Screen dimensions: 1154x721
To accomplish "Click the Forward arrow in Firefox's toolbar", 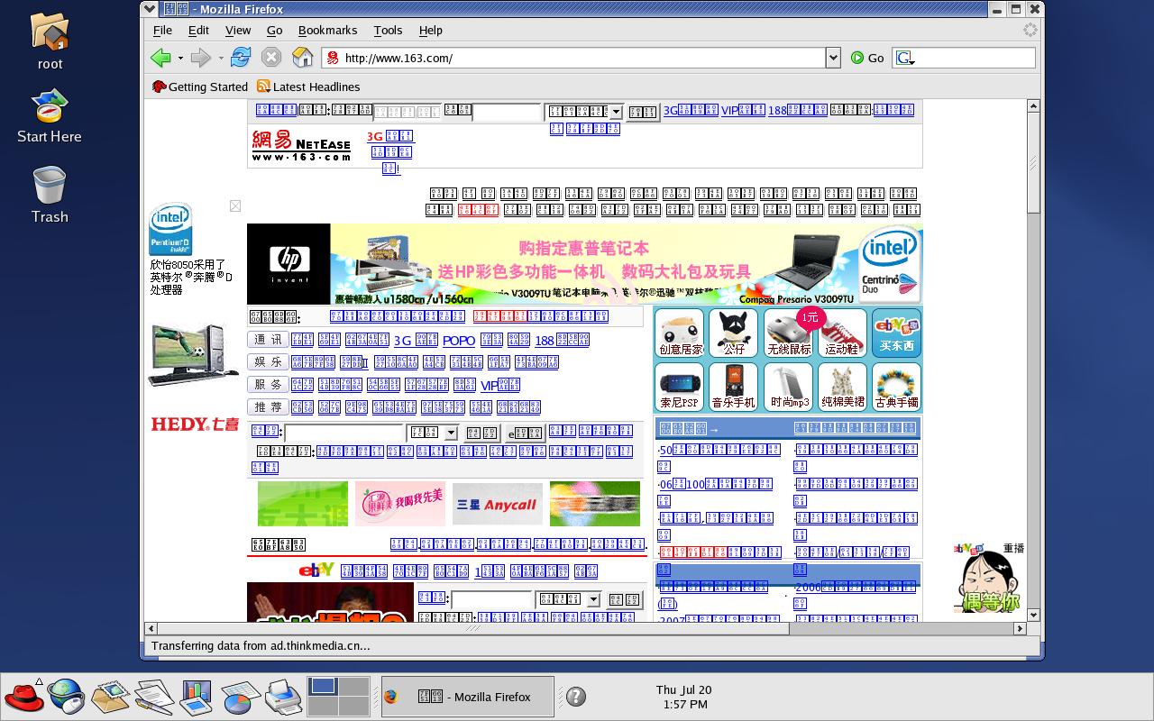I will click(200, 58).
